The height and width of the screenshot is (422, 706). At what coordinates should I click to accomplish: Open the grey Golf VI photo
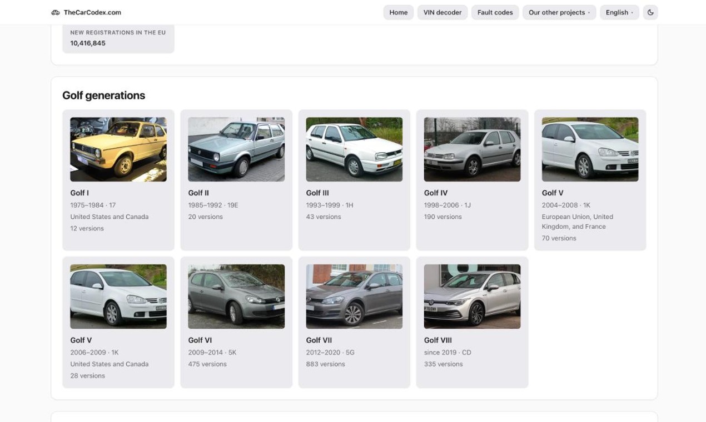click(x=236, y=297)
